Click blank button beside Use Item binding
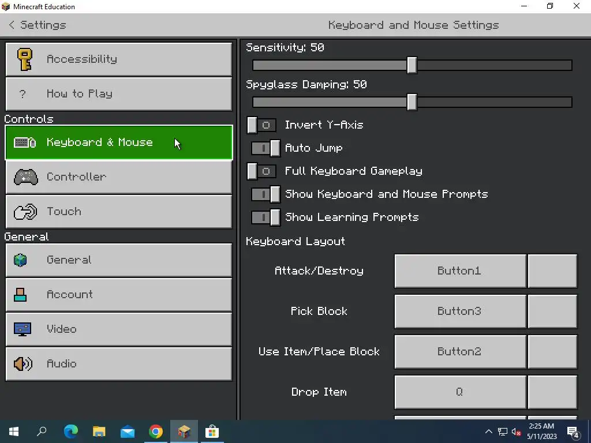 click(552, 351)
